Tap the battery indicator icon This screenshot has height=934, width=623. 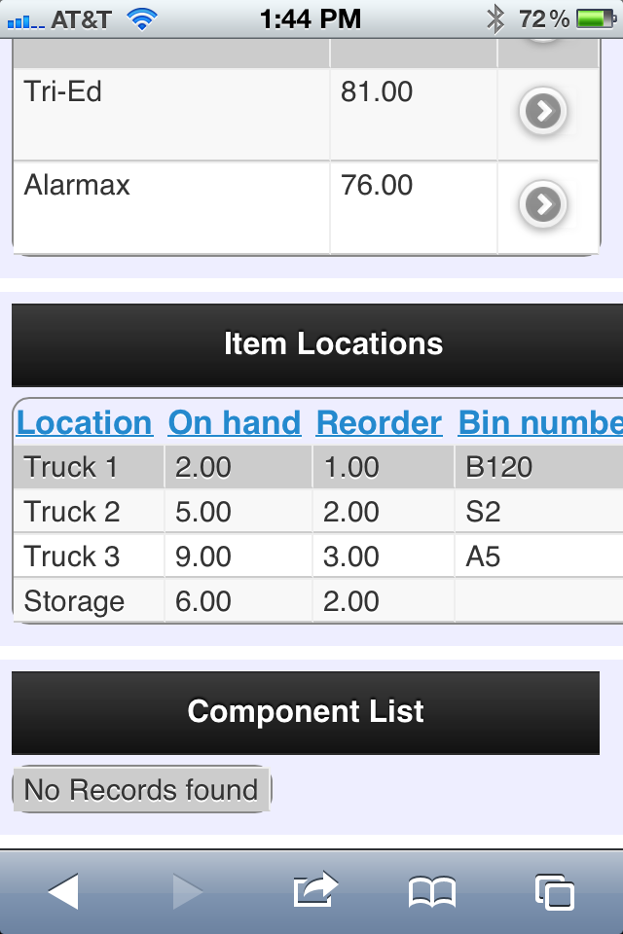pos(596,19)
